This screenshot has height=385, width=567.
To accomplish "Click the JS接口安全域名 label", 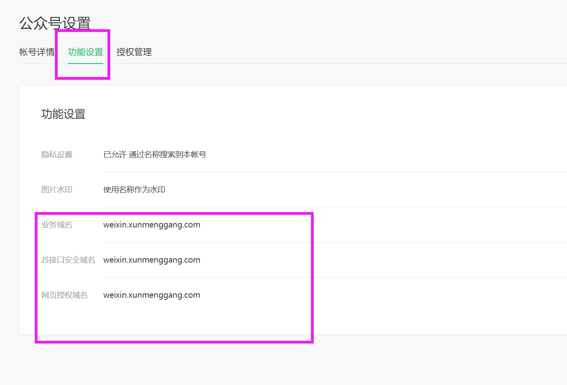I will 68,260.
